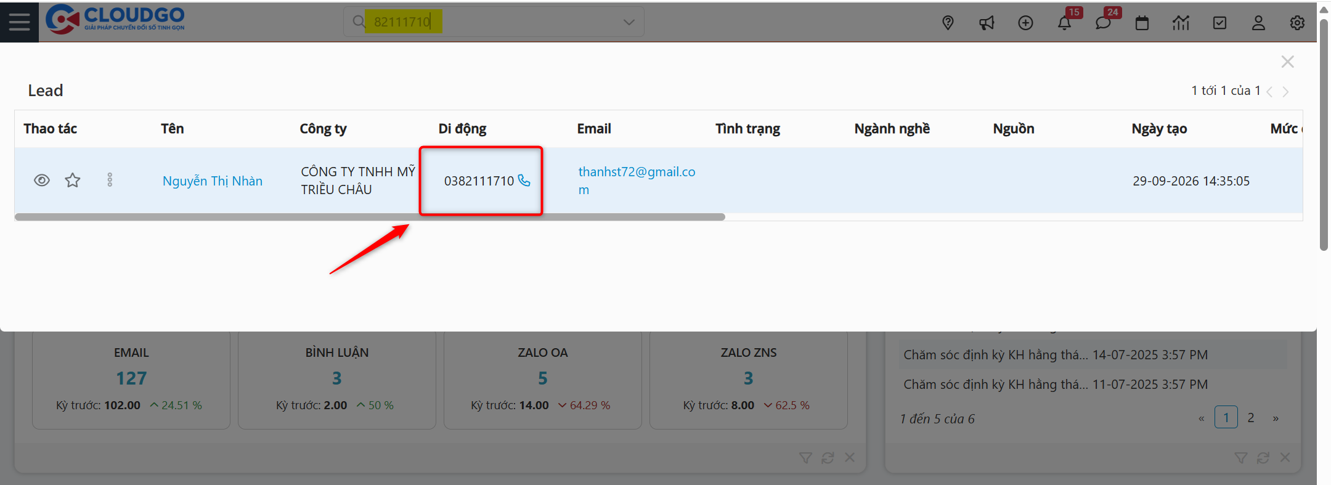Star the Nguyễn Thị Nhàn lead
Image resolution: width=1331 pixels, height=485 pixels.
73,180
